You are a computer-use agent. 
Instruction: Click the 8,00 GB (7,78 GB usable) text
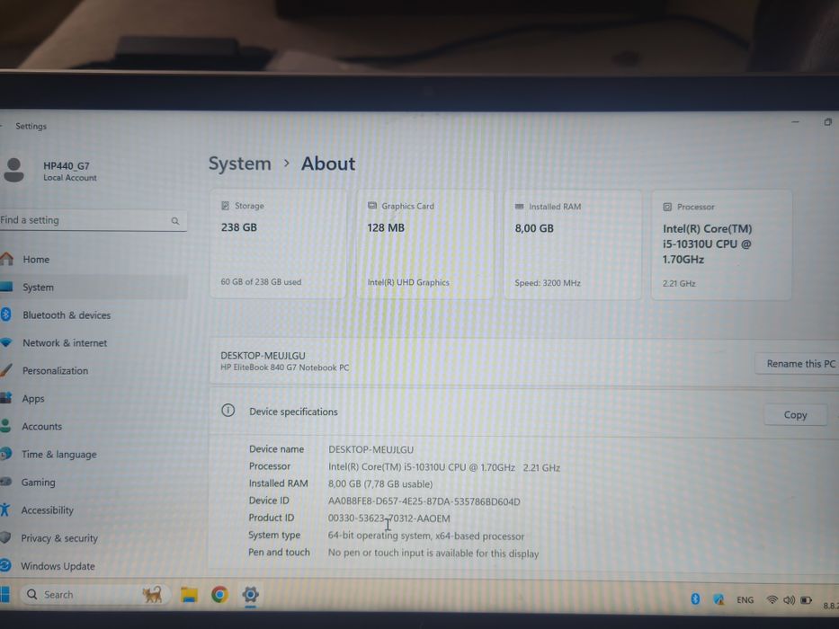click(x=379, y=484)
